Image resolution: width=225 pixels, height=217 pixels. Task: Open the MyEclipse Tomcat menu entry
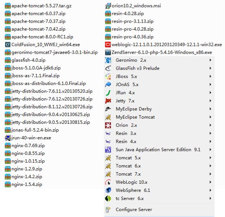pos(135,117)
